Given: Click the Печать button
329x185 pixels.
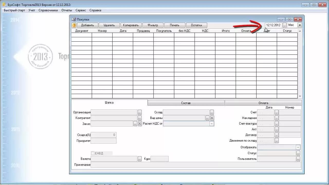Looking at the screenshot, I should pos(175,25).
